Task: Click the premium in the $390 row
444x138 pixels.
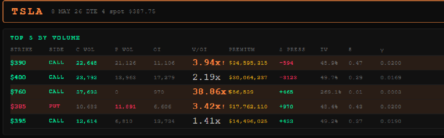Action: coord(248,63)
